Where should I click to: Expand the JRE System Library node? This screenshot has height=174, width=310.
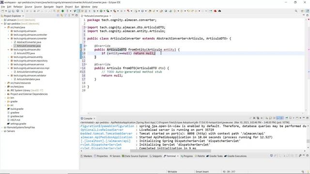coord(5,90)
